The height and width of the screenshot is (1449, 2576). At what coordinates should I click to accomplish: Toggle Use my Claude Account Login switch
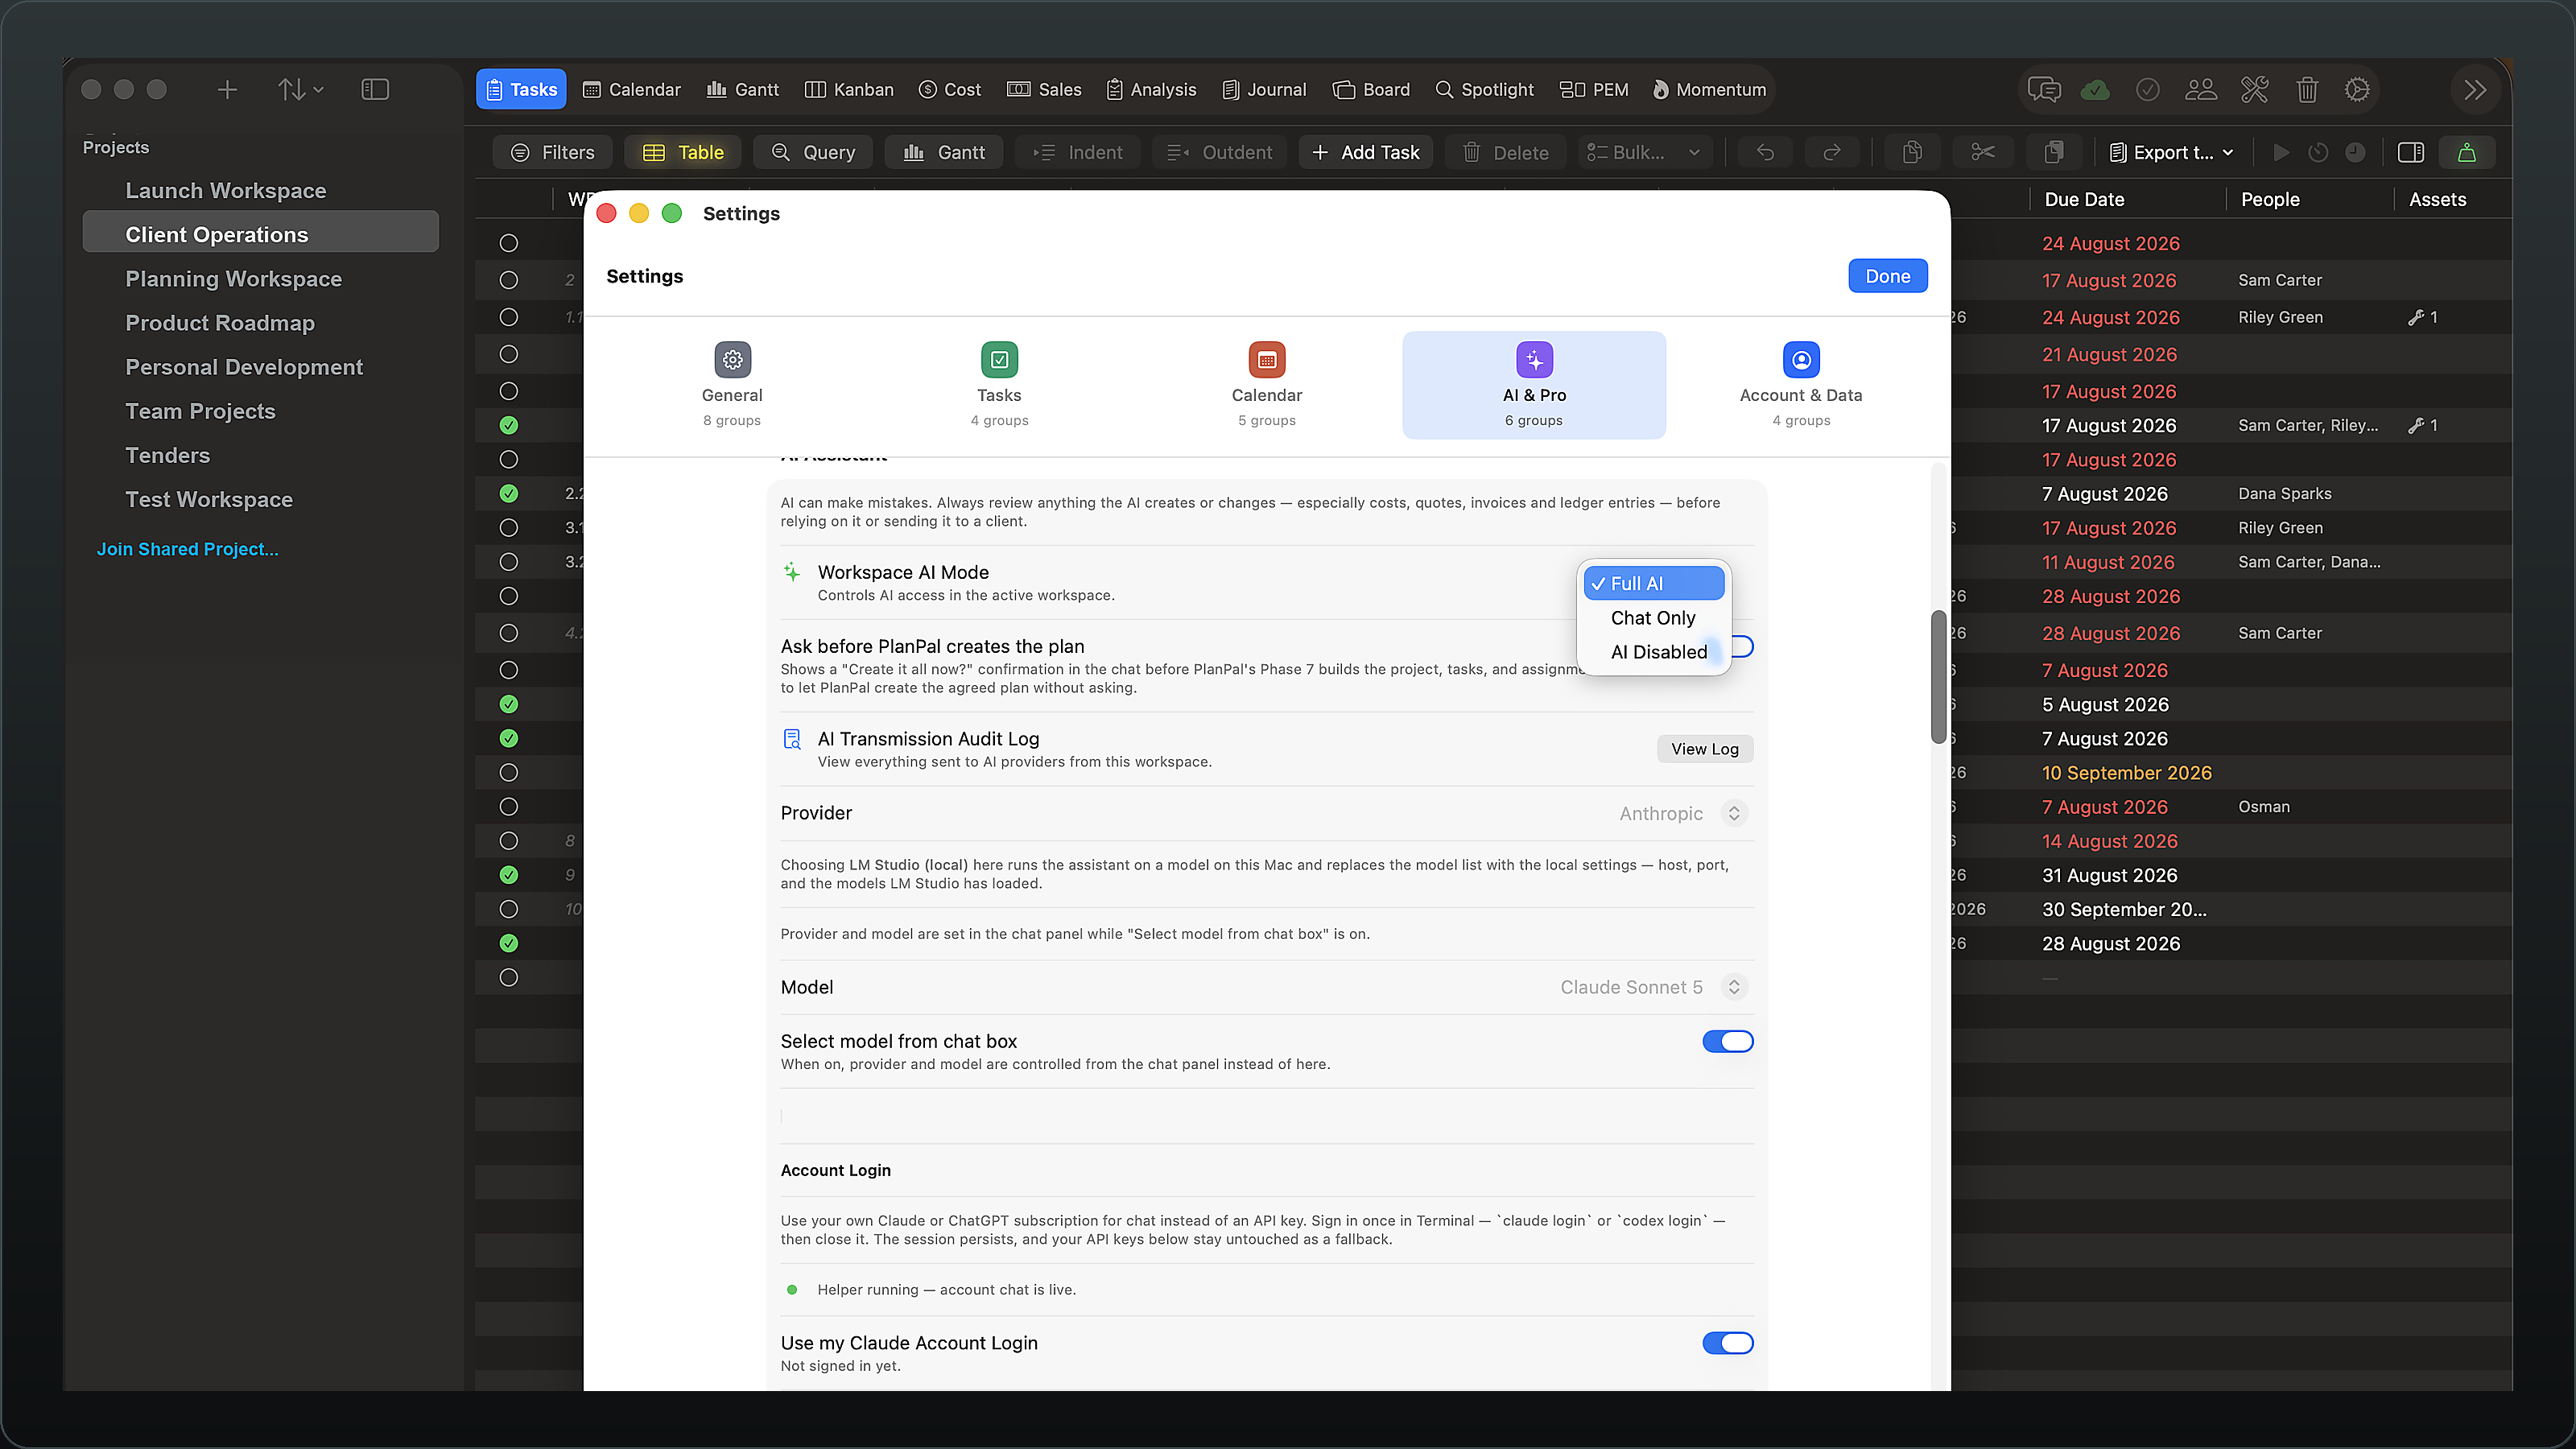(1727, 1343)
